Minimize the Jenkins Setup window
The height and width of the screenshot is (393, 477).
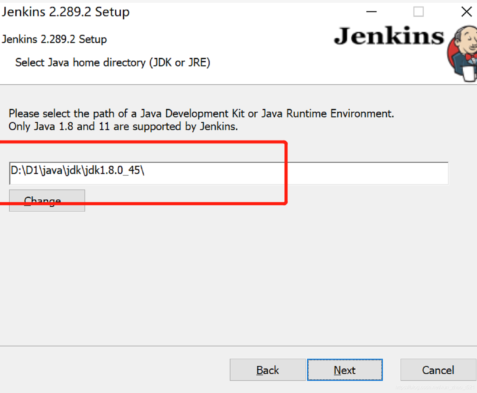[371, 12]
